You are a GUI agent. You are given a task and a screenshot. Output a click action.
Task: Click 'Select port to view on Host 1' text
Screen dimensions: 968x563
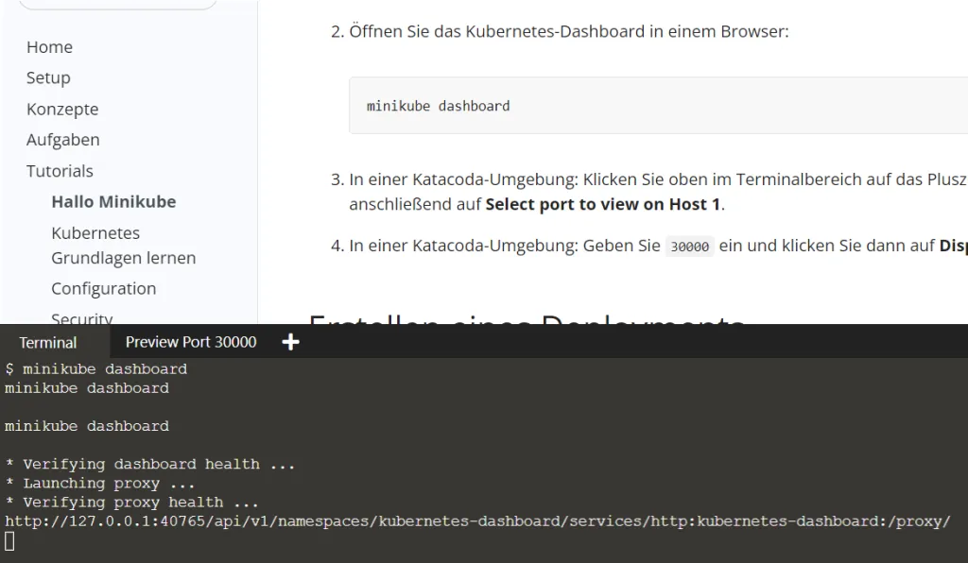pyautogui.click(x=602, y=204)
